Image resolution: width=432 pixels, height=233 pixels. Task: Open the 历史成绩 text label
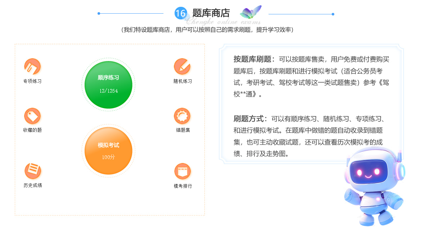coord(33,185)
